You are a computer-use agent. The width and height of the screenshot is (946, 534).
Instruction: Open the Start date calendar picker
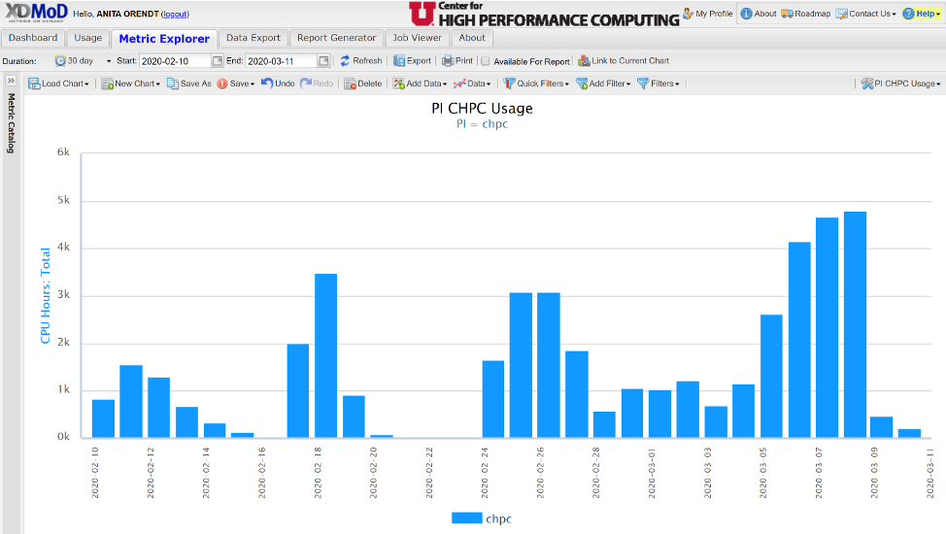point(218,61)
